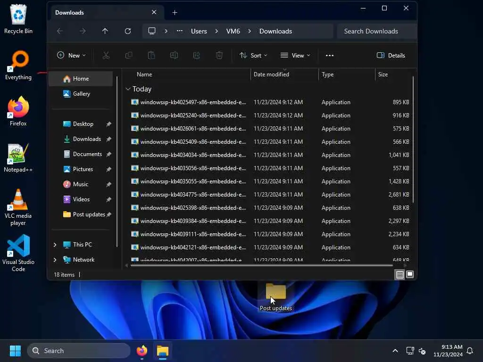Expand Network tree node
483x362 pixels.
point(55,260)
